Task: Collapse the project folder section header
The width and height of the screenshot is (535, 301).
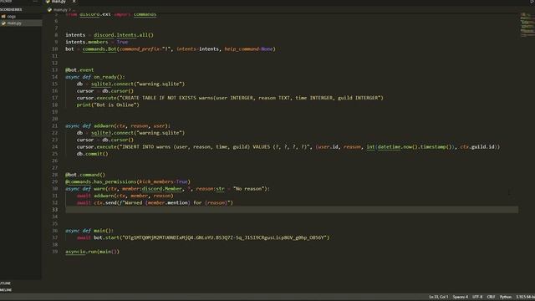Action: pos(11,9)
